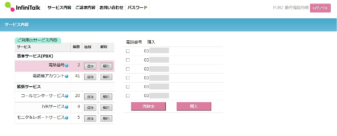Check the first 03 phone number checkbox

(128, 51)
